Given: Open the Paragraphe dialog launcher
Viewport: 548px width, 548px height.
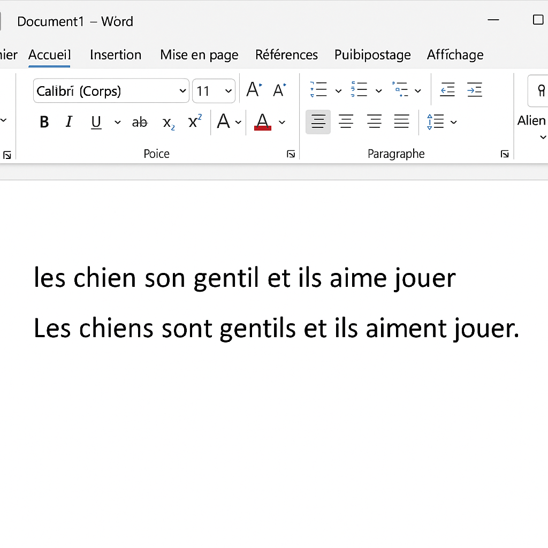Looking at the screenshot, I should click(x=504, y=154).
